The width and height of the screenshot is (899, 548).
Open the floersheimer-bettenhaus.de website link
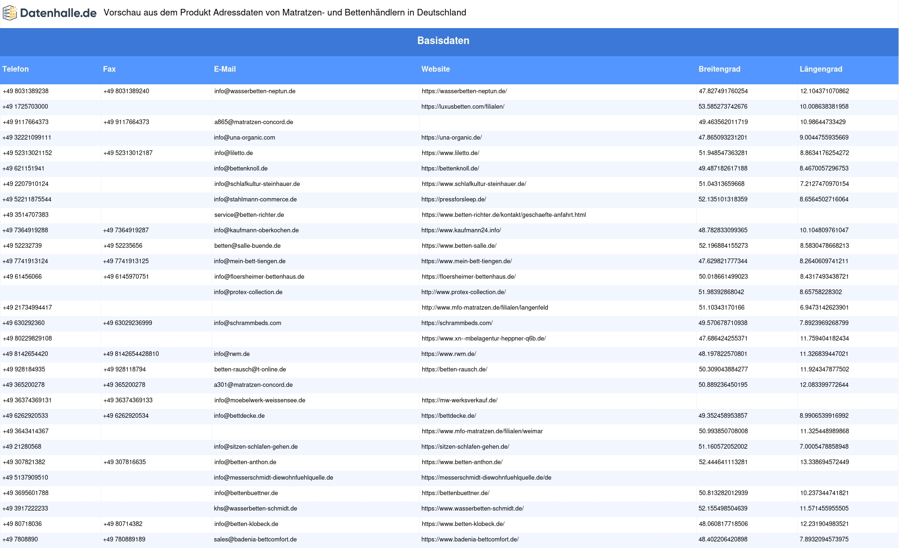(469, 277)
